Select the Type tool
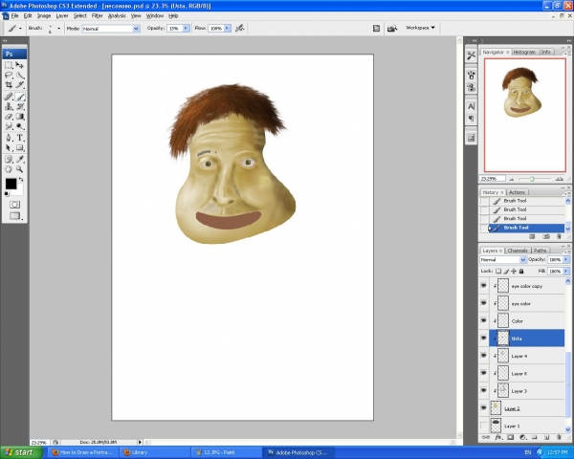The height and width of the screenshot is (459, 574). (x=20, y=138)
